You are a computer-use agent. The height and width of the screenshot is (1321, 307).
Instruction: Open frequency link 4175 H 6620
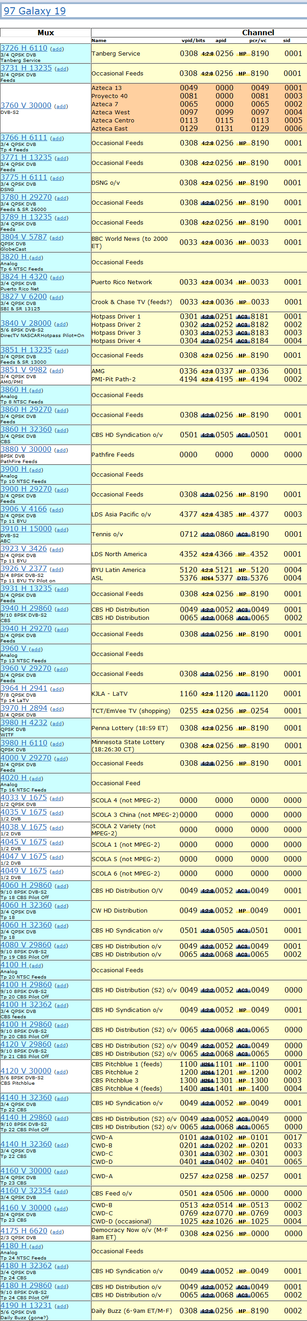tap(24, 1231)
